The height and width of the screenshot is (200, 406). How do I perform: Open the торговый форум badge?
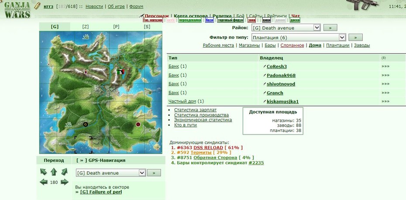click(x=231, y=20)
